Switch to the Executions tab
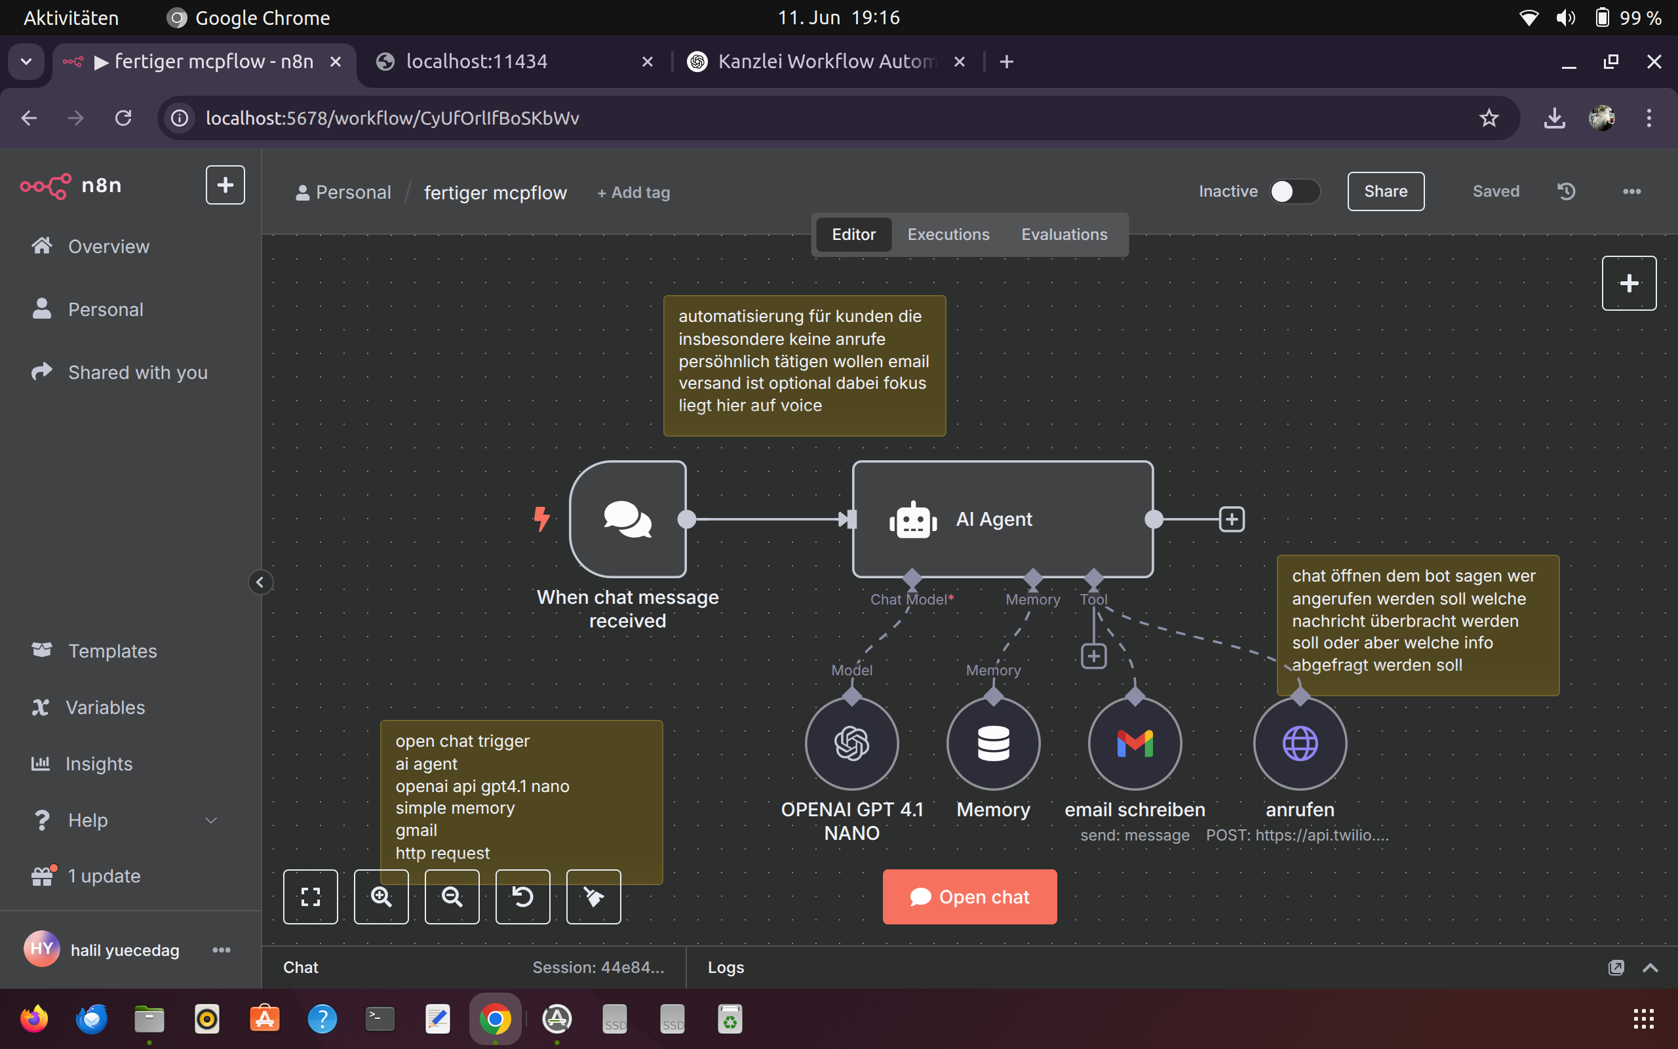Viewport: 1678px width, 1049px height. pos(948,235)
